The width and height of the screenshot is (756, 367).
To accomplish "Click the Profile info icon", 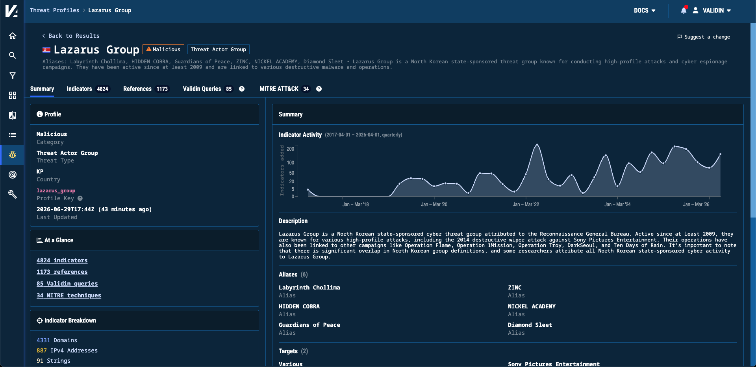I will (40, 114).
